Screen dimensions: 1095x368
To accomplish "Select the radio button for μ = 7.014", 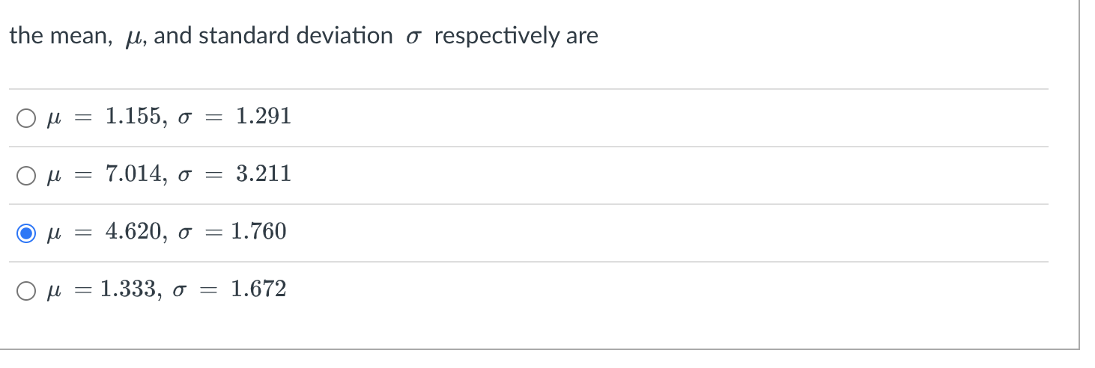I will click(x=26, y=177).
